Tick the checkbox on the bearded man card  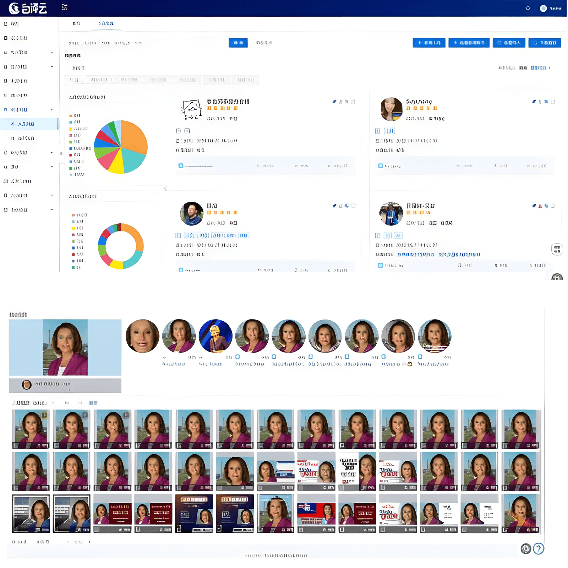click(353, 206)
